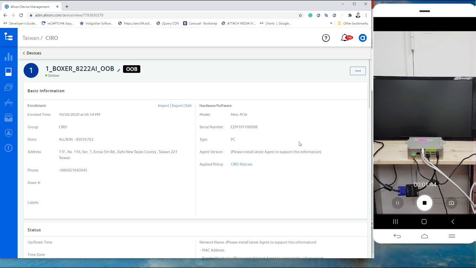Click the address bar URL field
This screenshot has height=268, width=476.
coord(164,15)
